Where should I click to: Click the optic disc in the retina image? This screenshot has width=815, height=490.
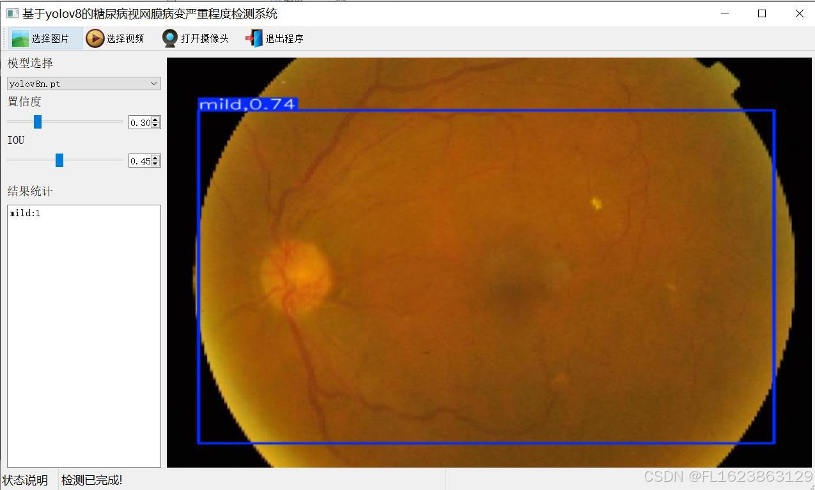[296, 273]
